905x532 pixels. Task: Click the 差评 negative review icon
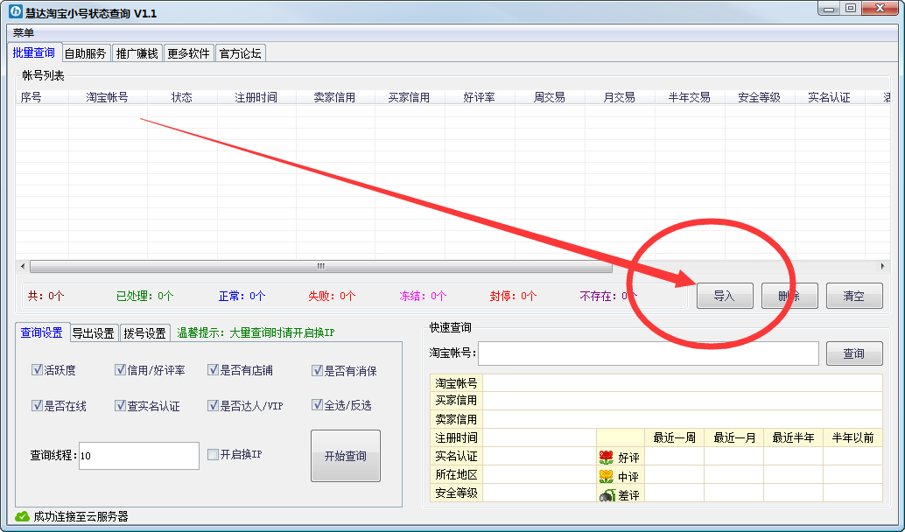pos(606,495)
